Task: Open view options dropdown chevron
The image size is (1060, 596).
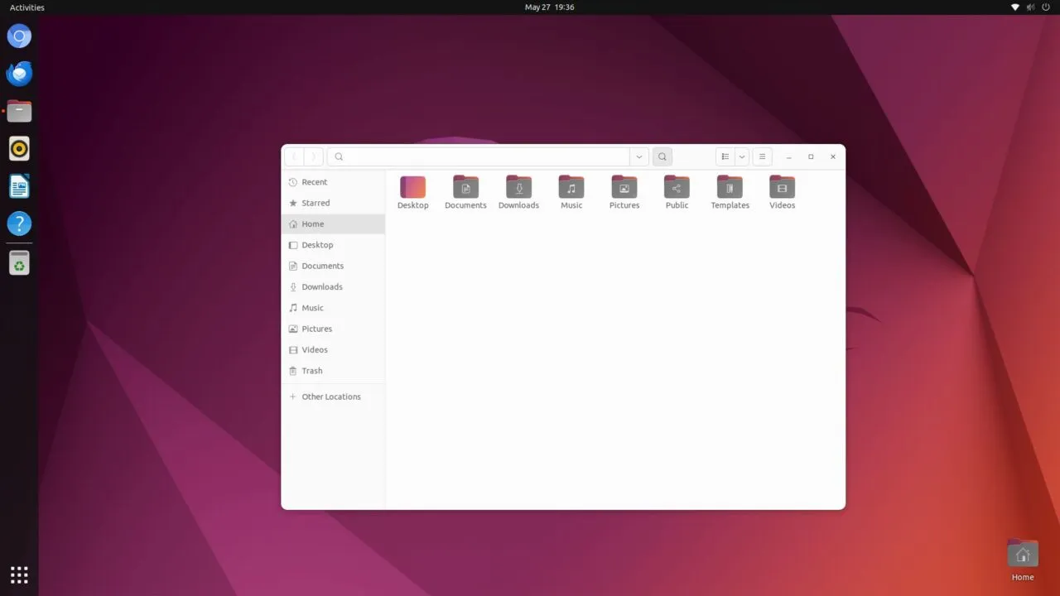Action: 742,156
